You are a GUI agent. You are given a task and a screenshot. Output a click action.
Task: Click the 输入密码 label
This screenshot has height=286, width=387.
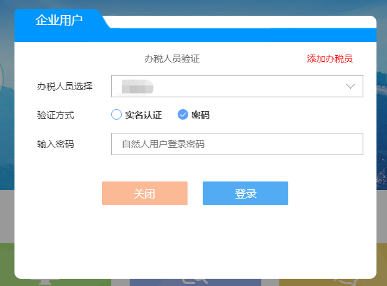(x=55, y=144)
